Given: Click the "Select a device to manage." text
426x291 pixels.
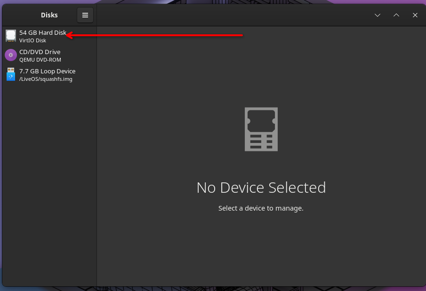Looking at the screenshot, I should coord(261,208).
